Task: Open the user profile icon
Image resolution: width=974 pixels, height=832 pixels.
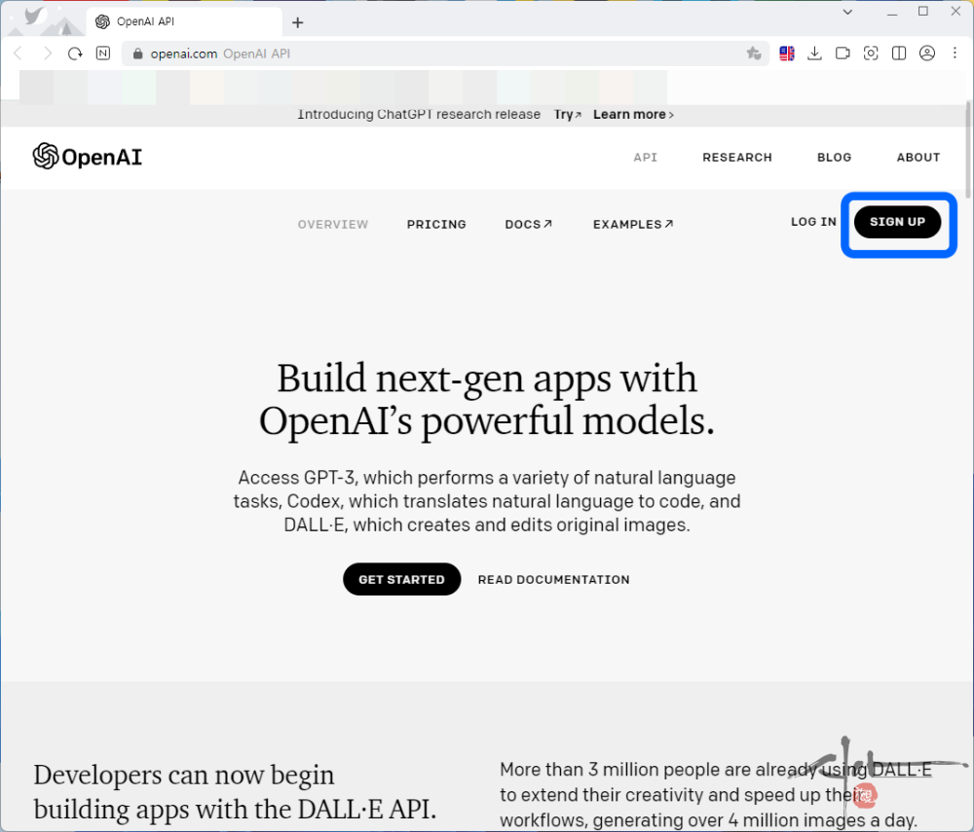Action: 927,54
